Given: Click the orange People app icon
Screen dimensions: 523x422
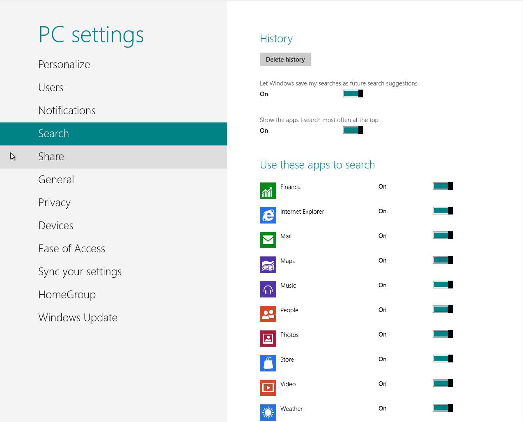Looking at the screenshot, I should coord(268,314).
